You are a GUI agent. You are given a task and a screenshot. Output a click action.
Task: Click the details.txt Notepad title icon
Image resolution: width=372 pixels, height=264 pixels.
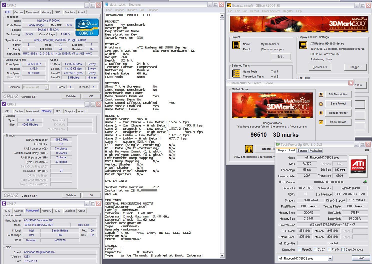coord(107,4)
